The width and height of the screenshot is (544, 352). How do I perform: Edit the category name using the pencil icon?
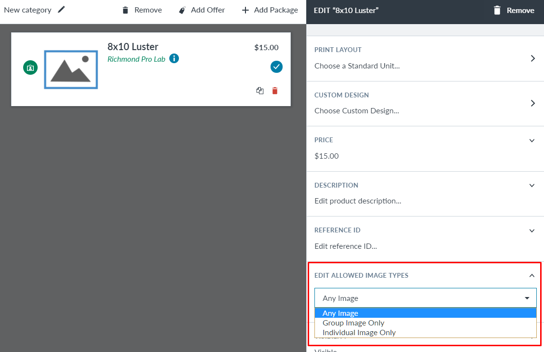61,9
